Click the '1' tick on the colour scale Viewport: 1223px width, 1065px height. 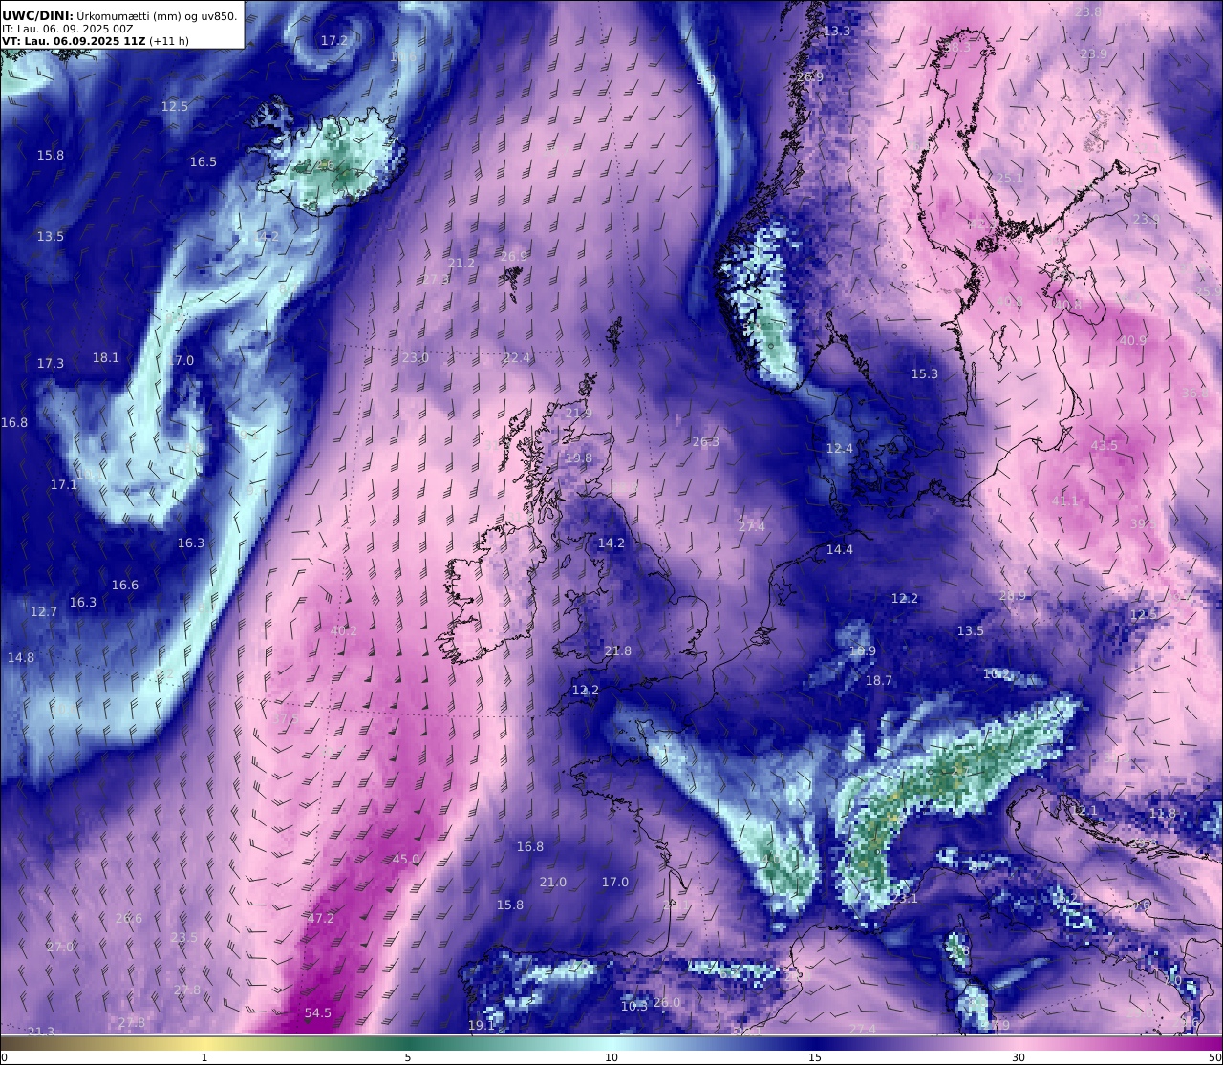coord(204,1057)
